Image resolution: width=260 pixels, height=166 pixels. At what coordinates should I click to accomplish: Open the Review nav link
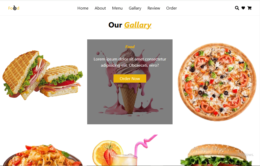coord(154,8)
